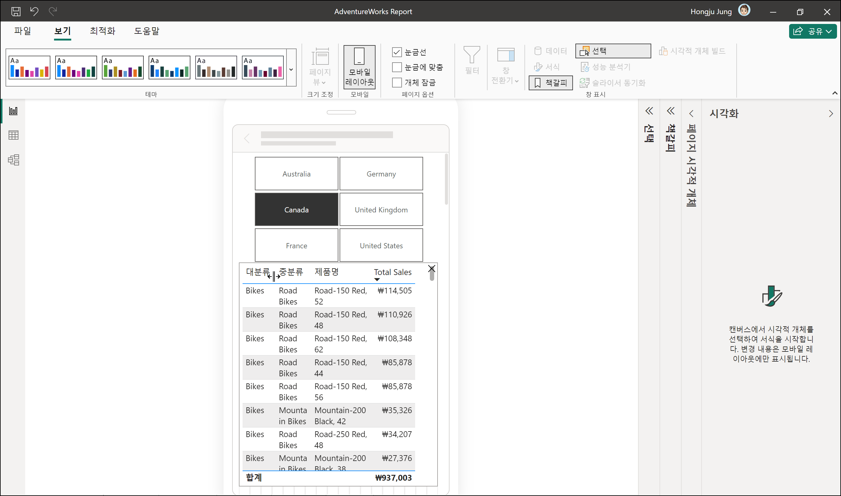Viewport: 841px width, 496px height.
Task: Open Model view sidebar icon
Action: click(x=14, y=160)
